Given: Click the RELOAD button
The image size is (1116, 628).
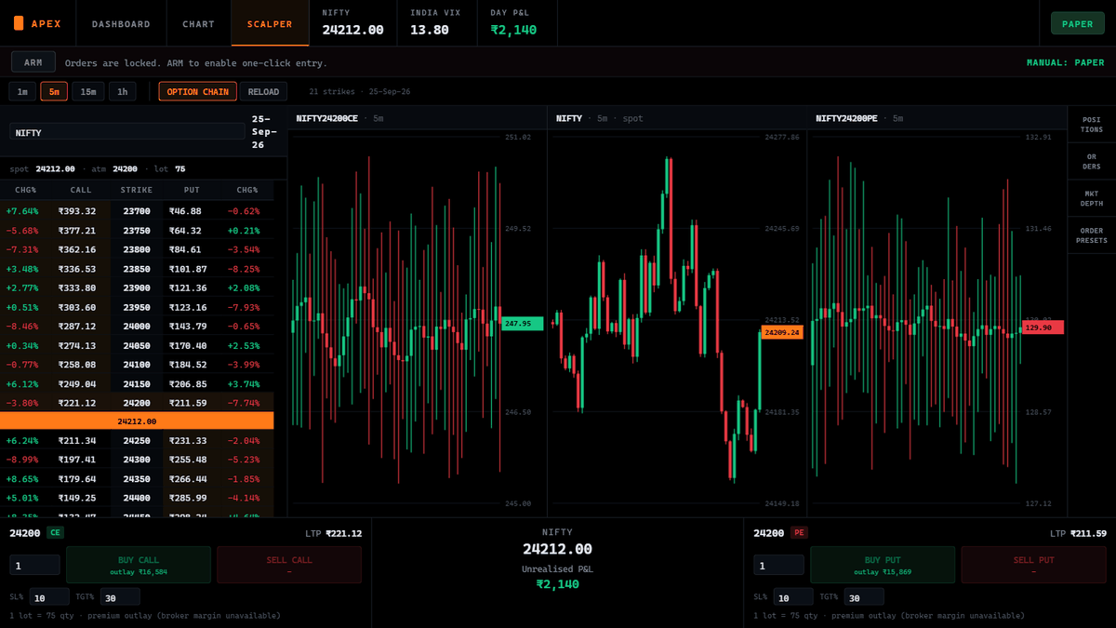Looking at the screenshot, I should (x=263, y=91).
